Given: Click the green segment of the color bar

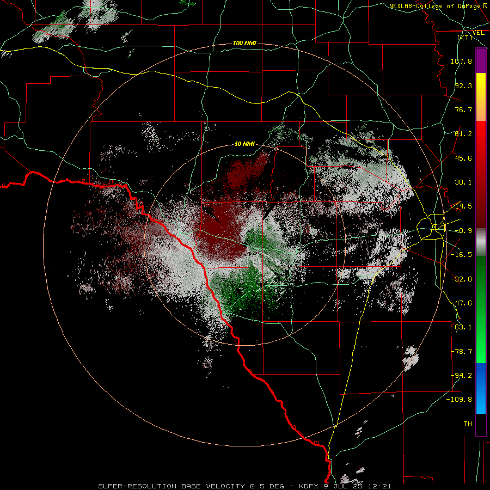Looking at the screenshot, I should point(481,309).
